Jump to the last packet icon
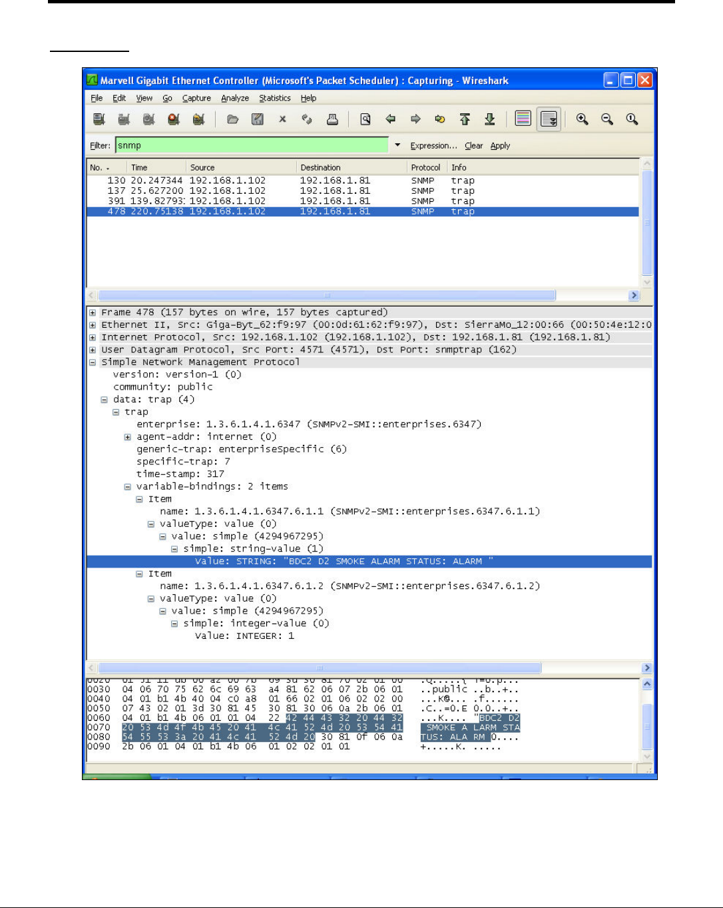The width and height of the screenshot is (723, 908). click(490, 119)
